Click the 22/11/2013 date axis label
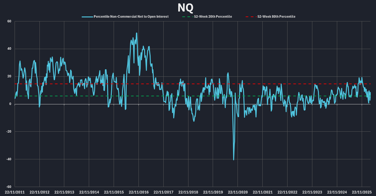 (64, 192)
